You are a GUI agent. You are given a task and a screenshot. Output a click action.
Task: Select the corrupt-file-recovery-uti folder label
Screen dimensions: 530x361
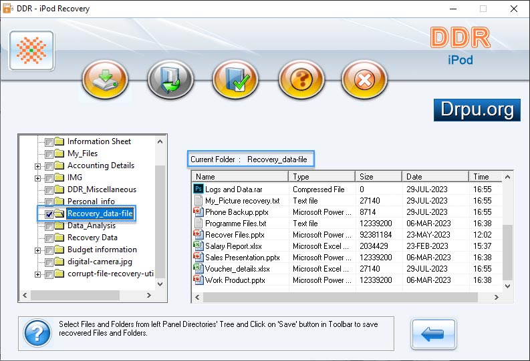110,274
